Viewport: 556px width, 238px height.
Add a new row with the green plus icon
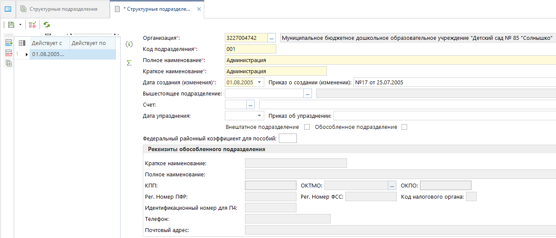click(x=9, y=43)
